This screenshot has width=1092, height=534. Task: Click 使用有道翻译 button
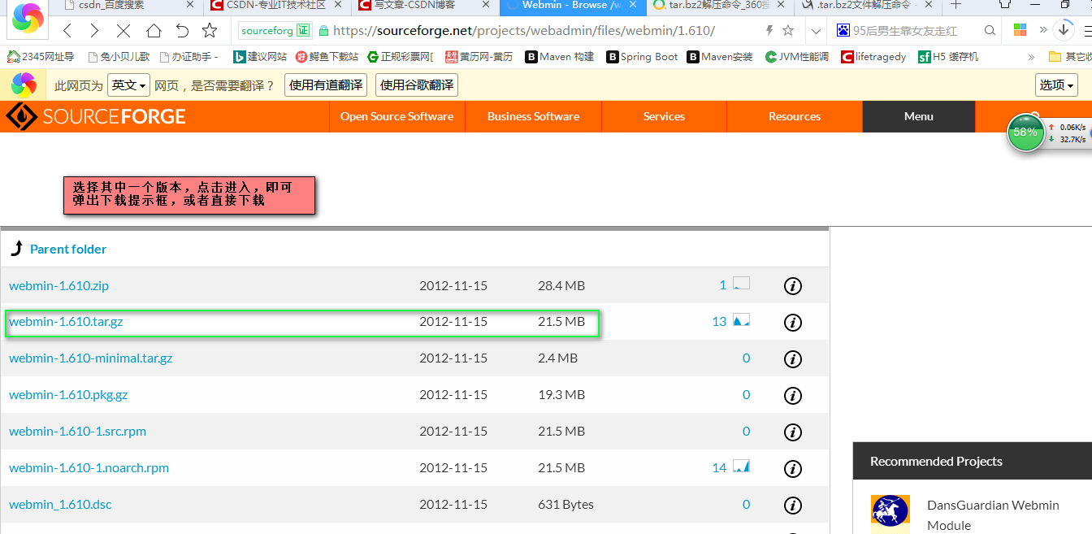click(x=326, y=85)
